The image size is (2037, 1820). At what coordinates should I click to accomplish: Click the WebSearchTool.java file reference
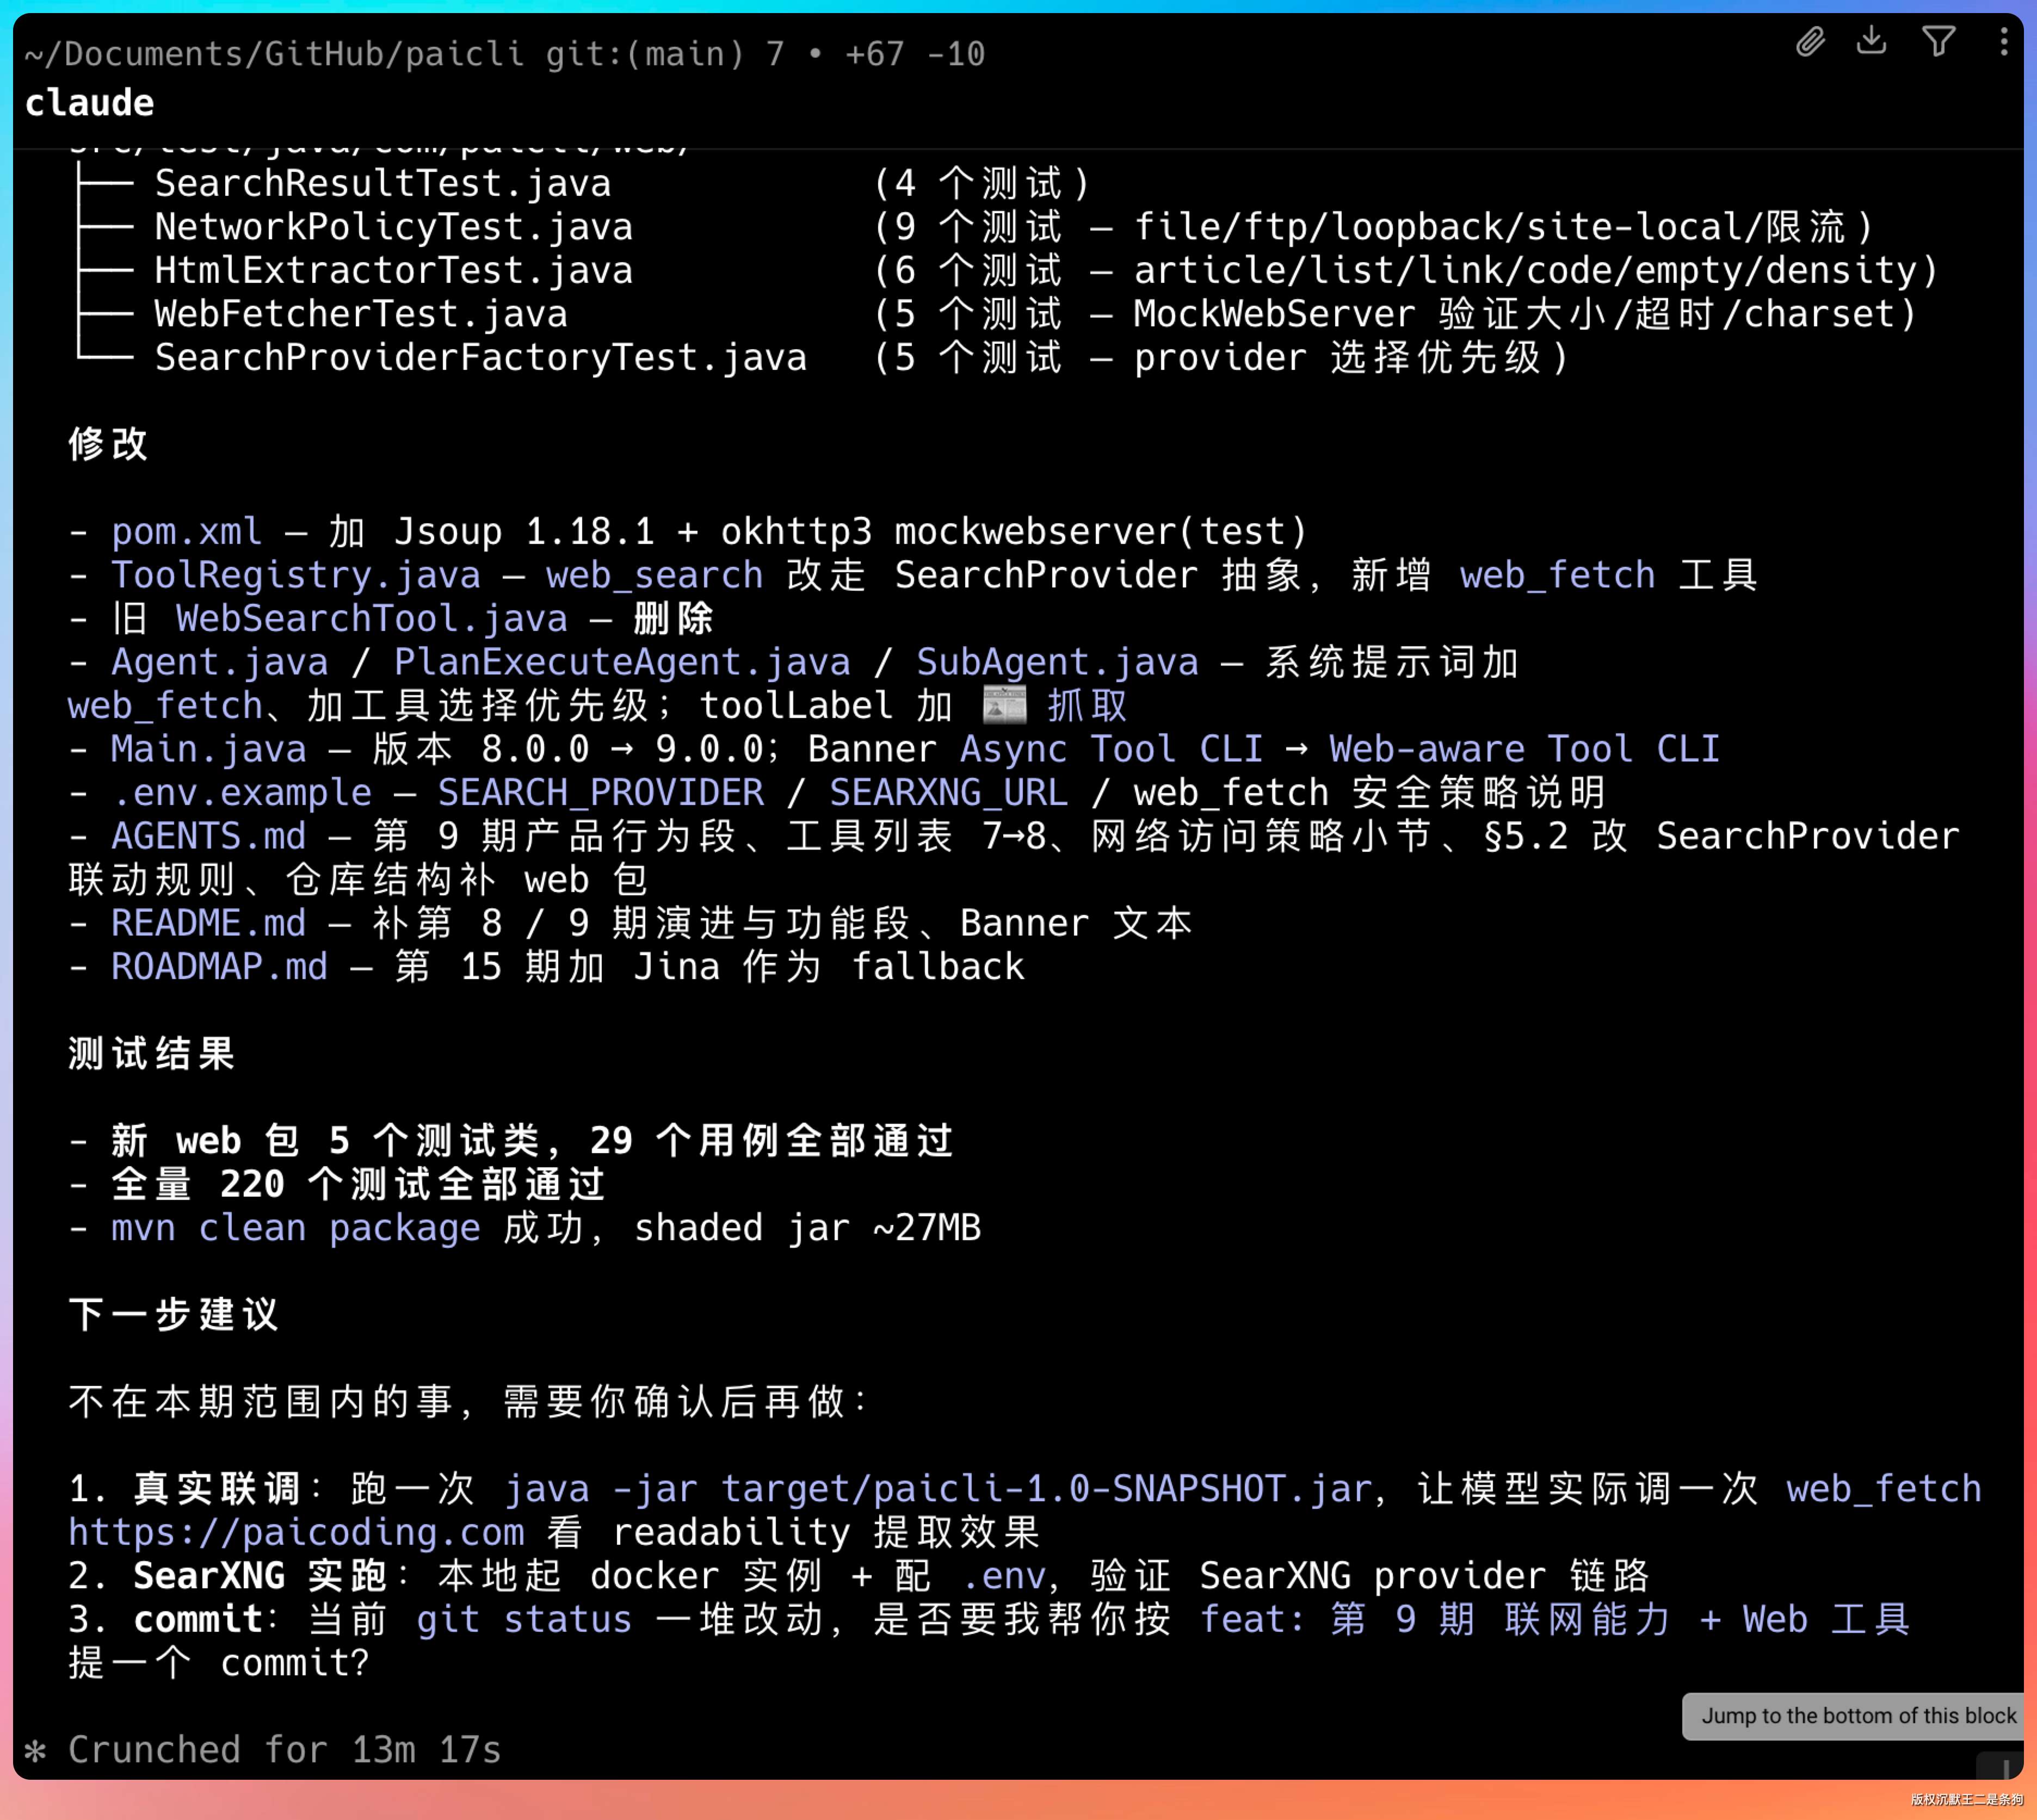point(371,618)
